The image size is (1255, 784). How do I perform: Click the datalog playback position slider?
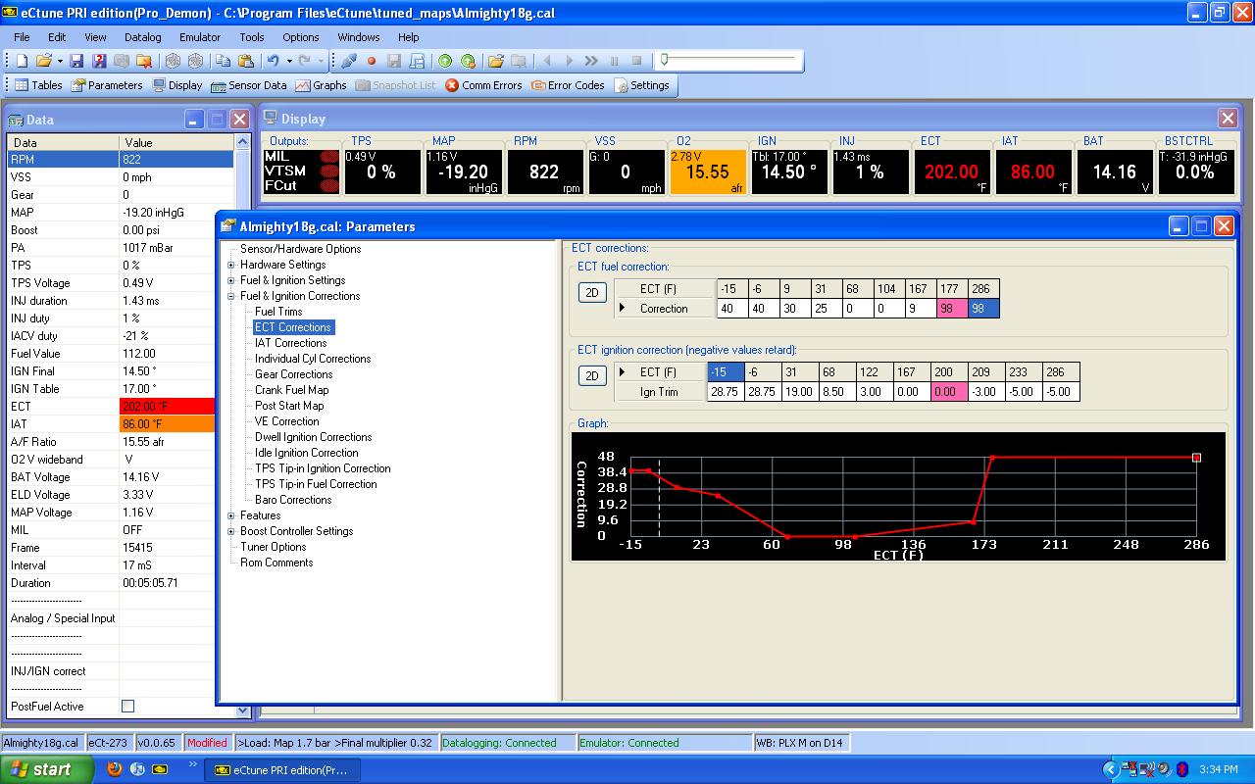pyautogui.click(x=664, y=60)
